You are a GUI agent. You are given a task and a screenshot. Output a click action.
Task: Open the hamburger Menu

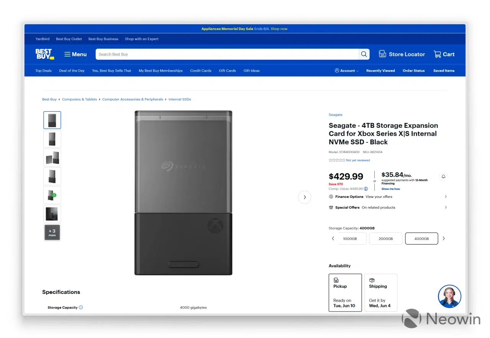click(75, 54)
